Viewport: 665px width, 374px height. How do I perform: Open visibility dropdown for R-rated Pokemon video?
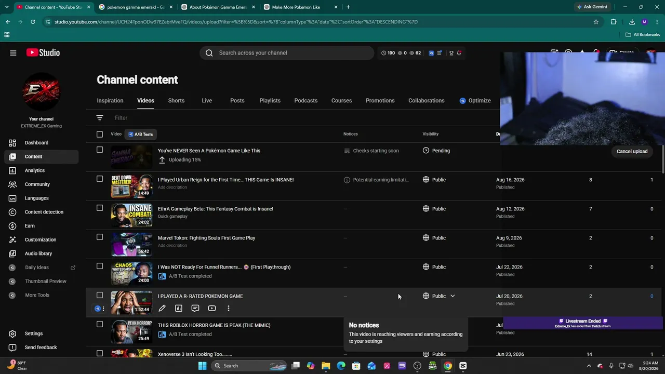click(x=453, y=296)
